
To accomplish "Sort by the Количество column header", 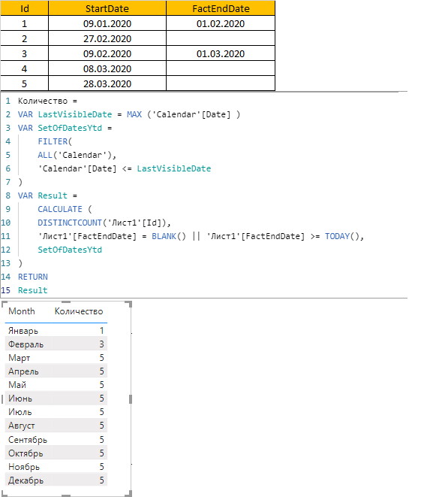I will pyautogui.click(x=79, y=311).
